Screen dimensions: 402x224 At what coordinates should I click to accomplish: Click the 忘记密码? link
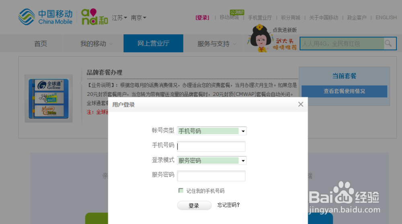[x=228, y=205]
